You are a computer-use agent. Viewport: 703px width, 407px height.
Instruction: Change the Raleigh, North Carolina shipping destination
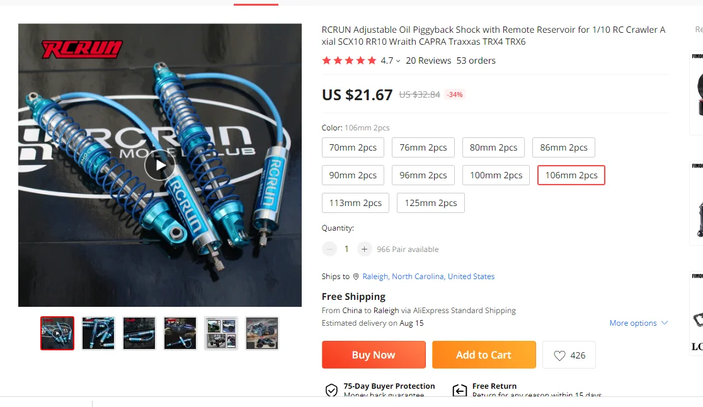coord(428,277)
